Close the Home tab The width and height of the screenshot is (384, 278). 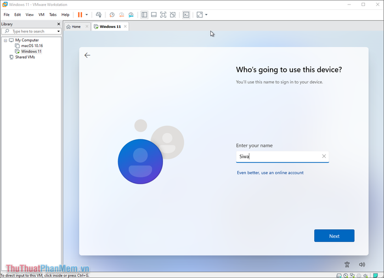click(x=87, y=26)
